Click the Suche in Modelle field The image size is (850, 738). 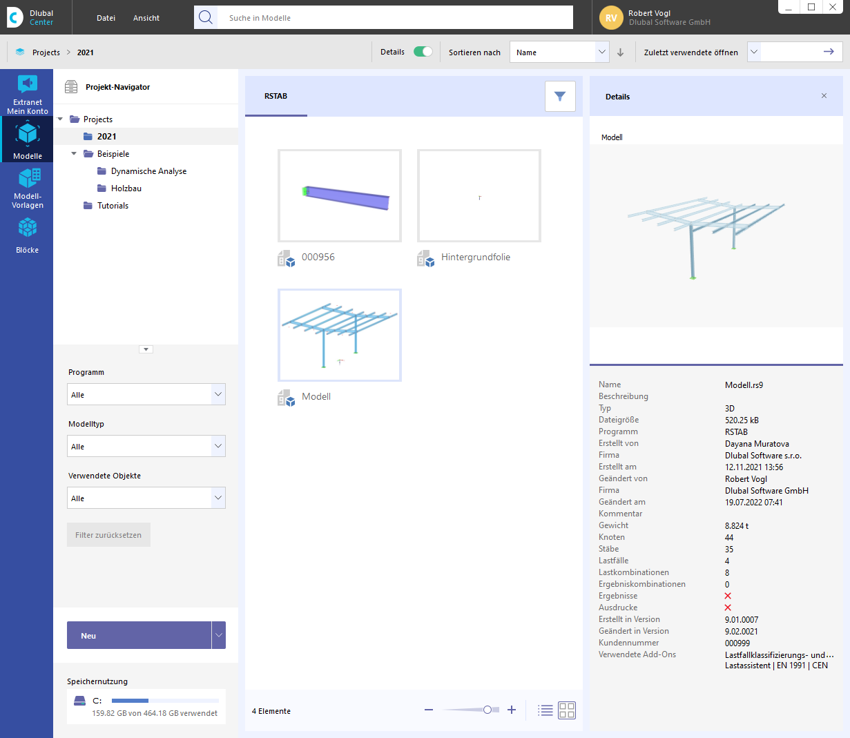(395, 18)
